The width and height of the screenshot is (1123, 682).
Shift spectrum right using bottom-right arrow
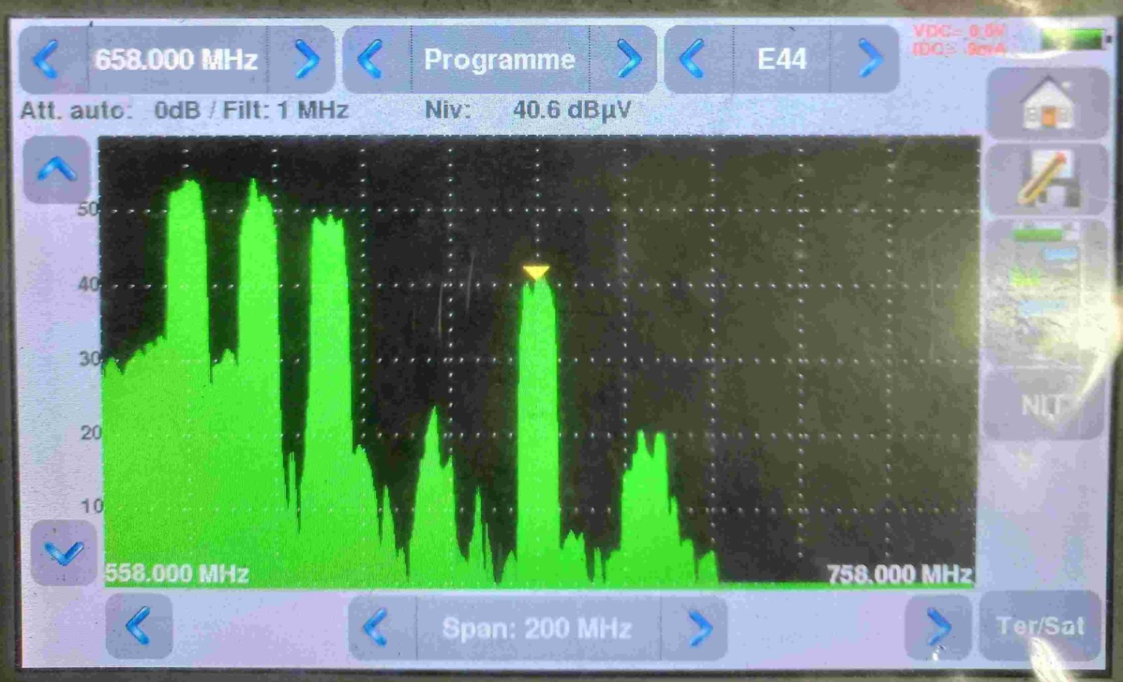tap(938, 625)
